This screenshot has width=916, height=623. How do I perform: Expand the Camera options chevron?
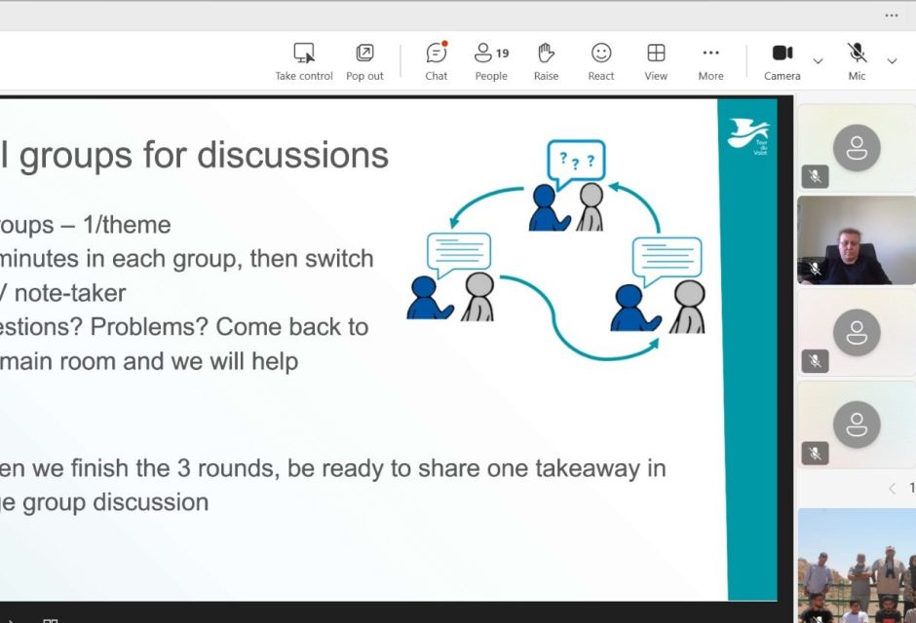coord(818,61)
